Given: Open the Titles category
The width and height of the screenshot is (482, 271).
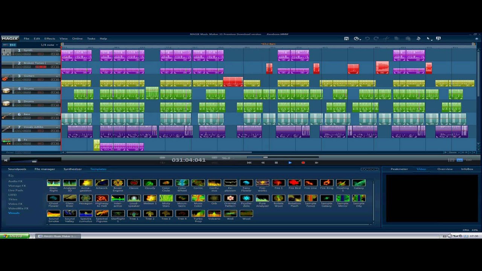Looking at the screenshot, I should pyautogui.click(x=12, y=199).
